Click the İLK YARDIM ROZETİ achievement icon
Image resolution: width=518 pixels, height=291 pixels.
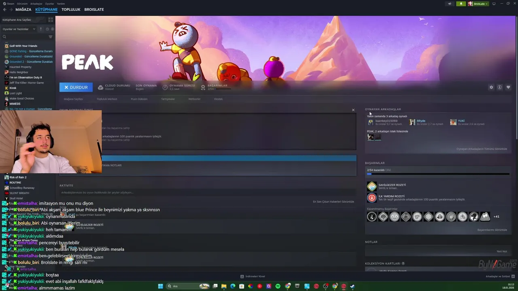click(x=372, y=198)
